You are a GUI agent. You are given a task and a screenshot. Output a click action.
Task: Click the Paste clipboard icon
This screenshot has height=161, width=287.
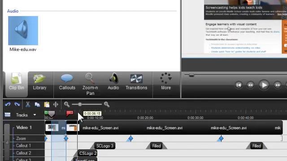(47, 104)
